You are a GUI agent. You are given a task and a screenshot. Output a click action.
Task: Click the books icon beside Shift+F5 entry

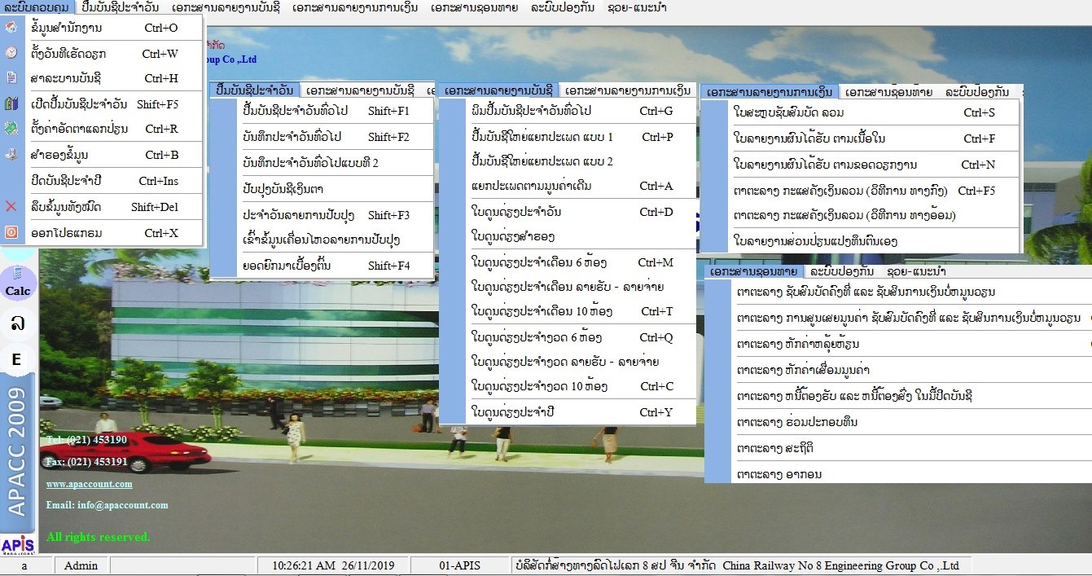(x=11, y=103)
